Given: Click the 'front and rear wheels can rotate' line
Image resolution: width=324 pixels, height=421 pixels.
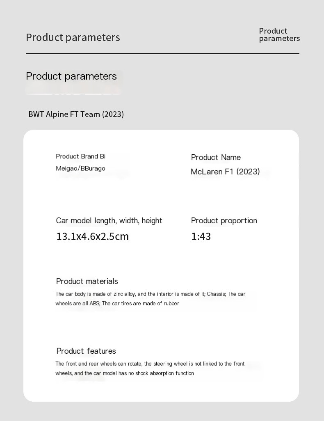Looking at the screenshot, I should tap(150, 364).
